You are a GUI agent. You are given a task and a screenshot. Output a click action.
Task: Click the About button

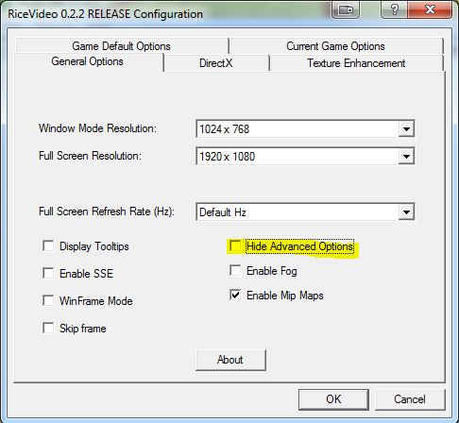pos(230,360)
